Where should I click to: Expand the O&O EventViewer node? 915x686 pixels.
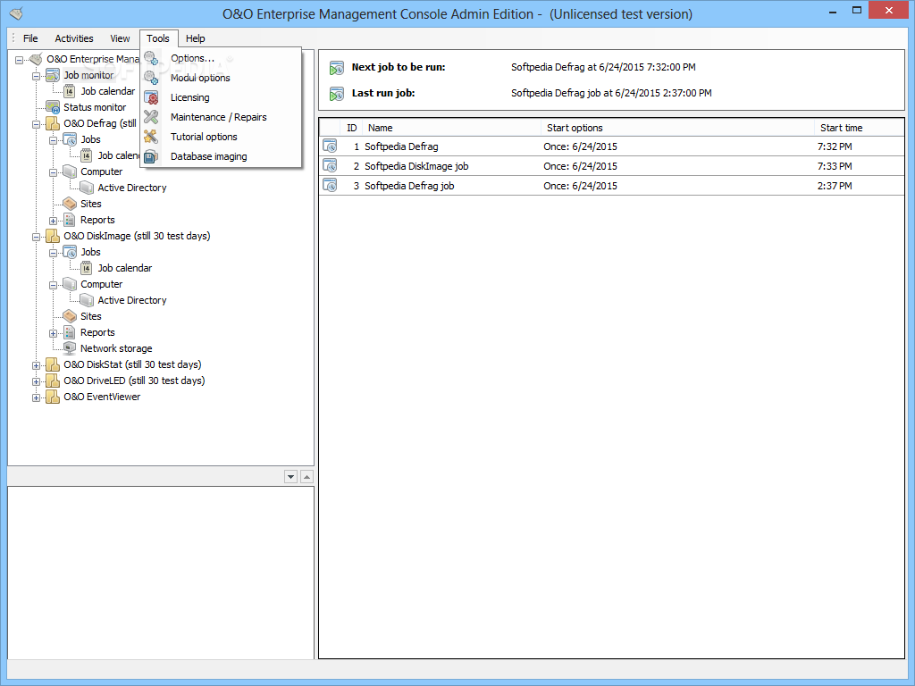[x=36, y=397]
